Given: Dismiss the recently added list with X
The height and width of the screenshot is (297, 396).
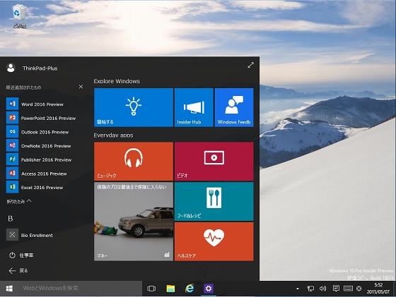Looking at the screenshot, I should tap(81, 87).
